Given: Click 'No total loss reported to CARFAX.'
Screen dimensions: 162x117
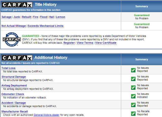Looking at the screenshot, I should click(x=23, y=72).
